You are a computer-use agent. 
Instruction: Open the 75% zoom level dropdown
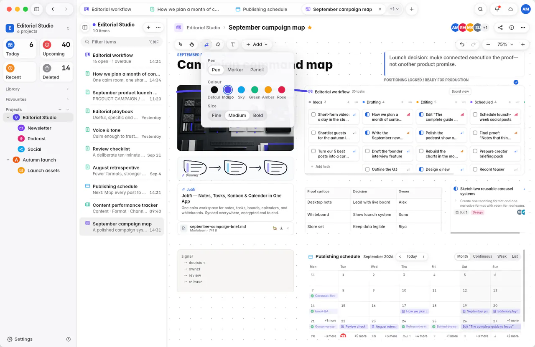click(x=505, y=44)
